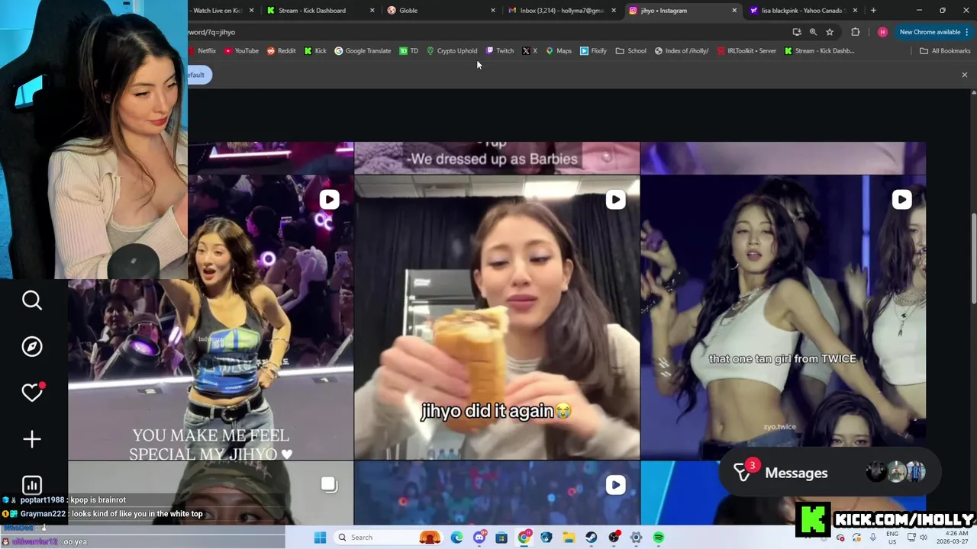977x549 pixels.
Task: Close the Gmail Inbox tab
Action: (x=614, y=11)
